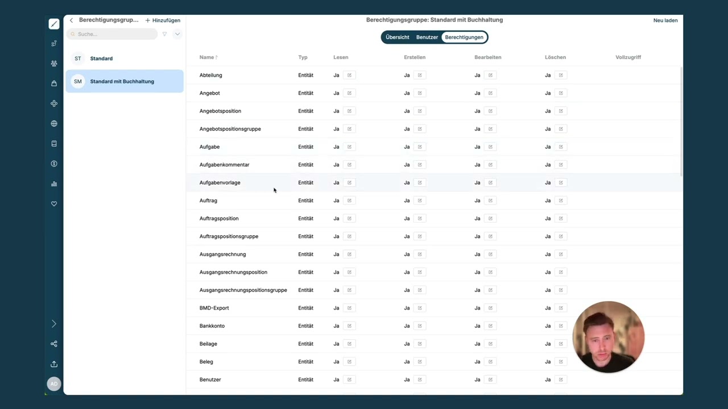Open the book icon in sidebar
The height and width of the screenshot is (409, 728).
[54, 144]
